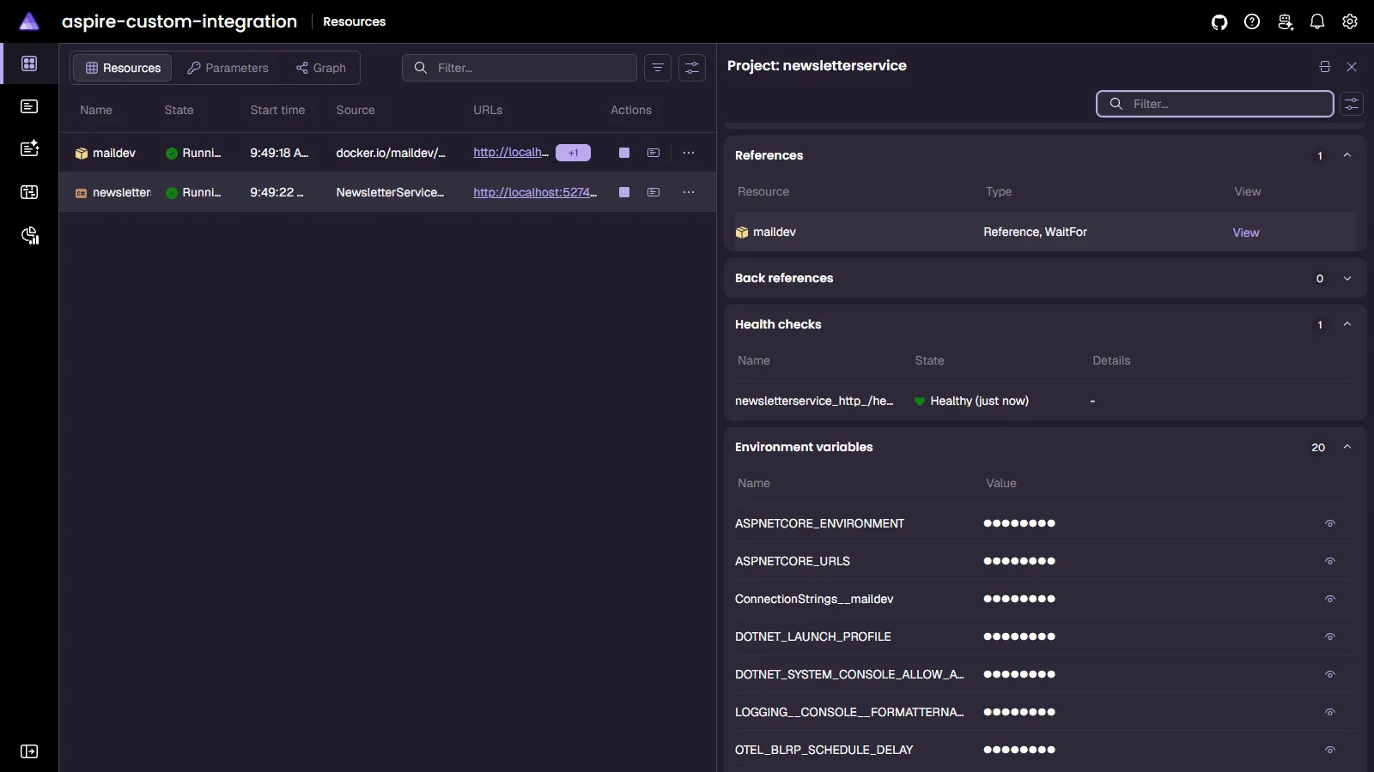Open maildev localhost URL link
The width and height of the screenshot is (1374, 772).
511,152
